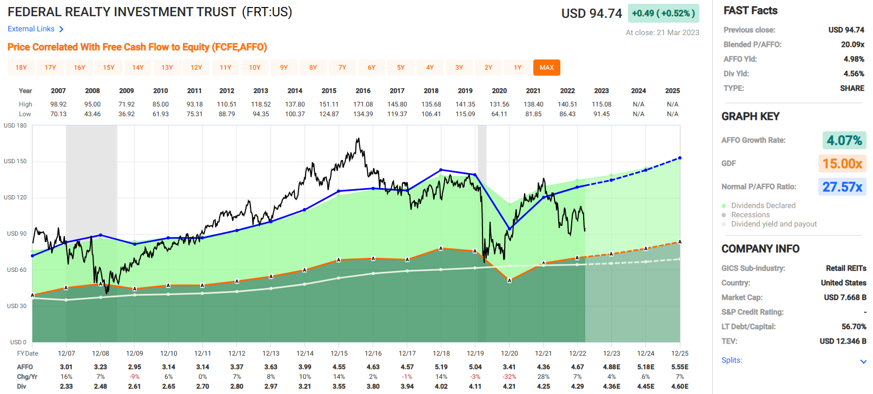The height and width of the screenshot is (394, 873).
Task: Choose the 6Y time range
Action: 372,68
